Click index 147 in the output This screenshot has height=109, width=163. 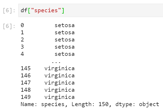click(x=26, y=83)
